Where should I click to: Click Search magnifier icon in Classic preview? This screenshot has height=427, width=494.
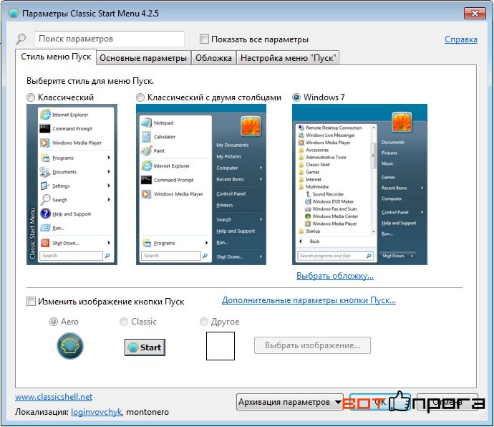(x=45, y=199)
